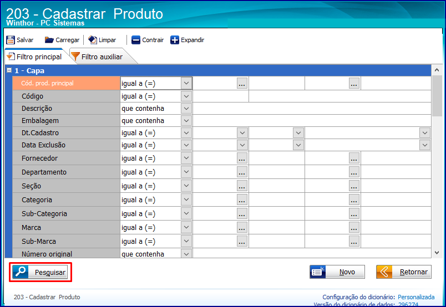The height and width of the screenshot is (307, 446).
Task: Open first lookup button in Sub-Categoria row
Action: [242, 213]
